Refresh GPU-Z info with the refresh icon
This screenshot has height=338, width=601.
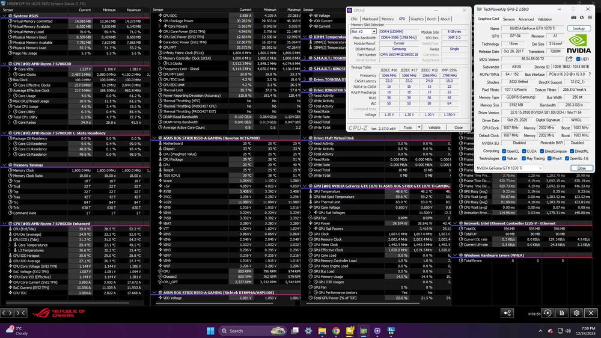(x=581, y=17)
